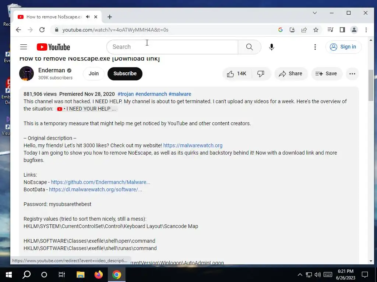The height and width of the screenshot is (282, 377).
Task: Click the page scroll-down arrow
Action: [371, 261]
